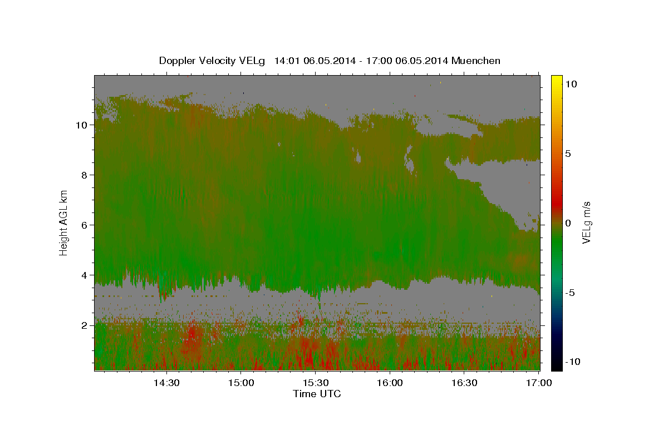
Task: Click the 15:00 time tick label
Action: [240, 383]
